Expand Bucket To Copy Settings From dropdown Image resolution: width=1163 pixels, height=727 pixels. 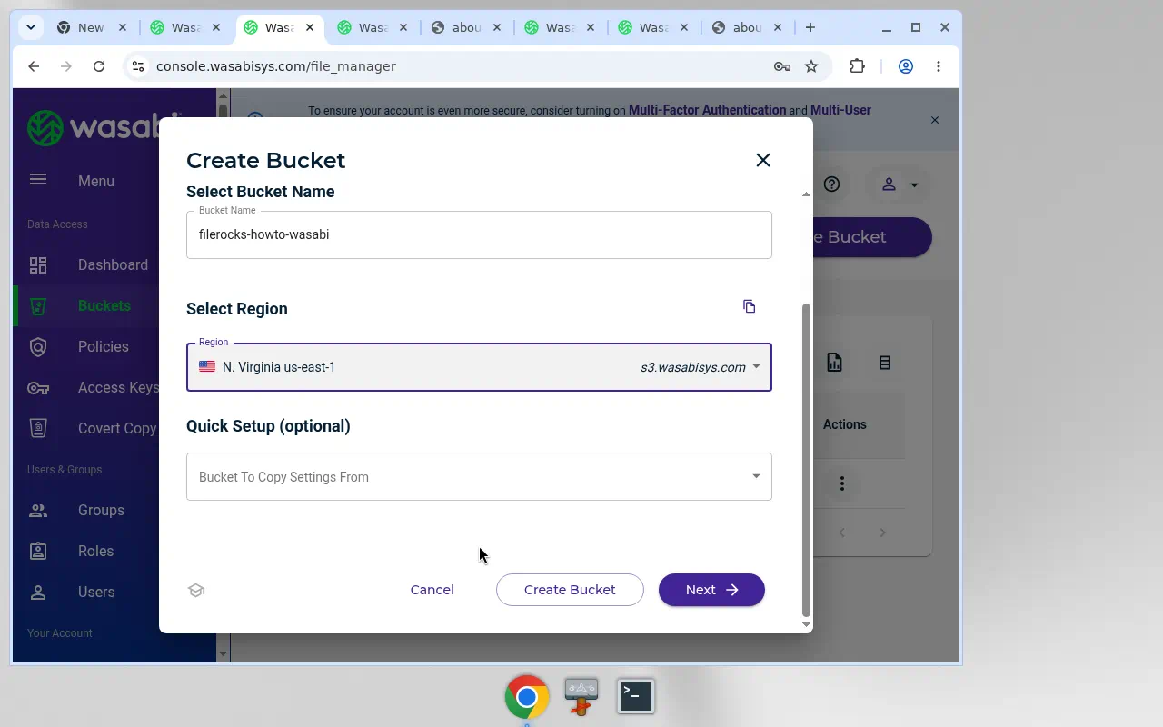(479, 476)
